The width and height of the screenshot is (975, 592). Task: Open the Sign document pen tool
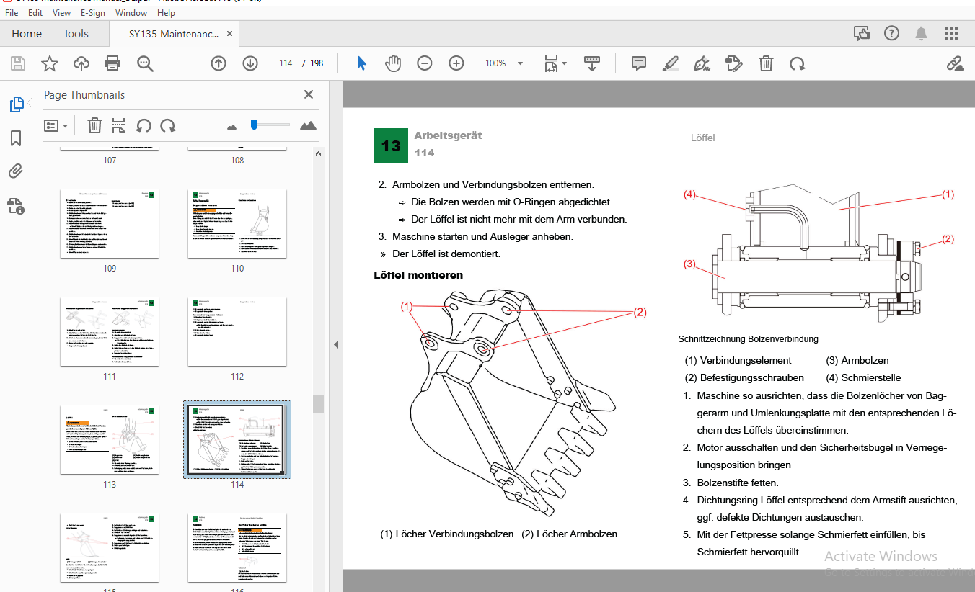(702, 63)
